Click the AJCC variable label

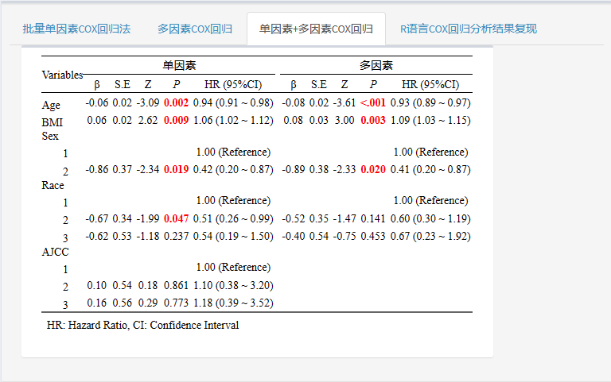(x=56, y=251)
